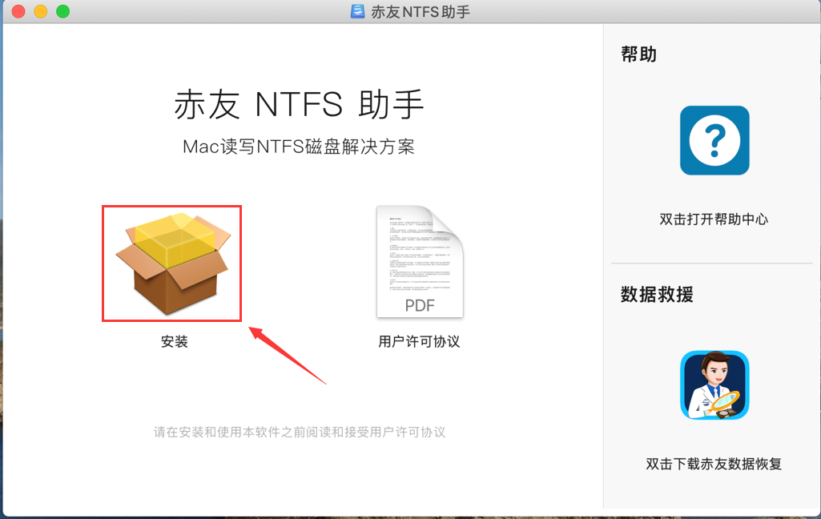Viewport: 821px width, 519px height.
Task: Click the yellow box install package icon
Action: point(172,263)
